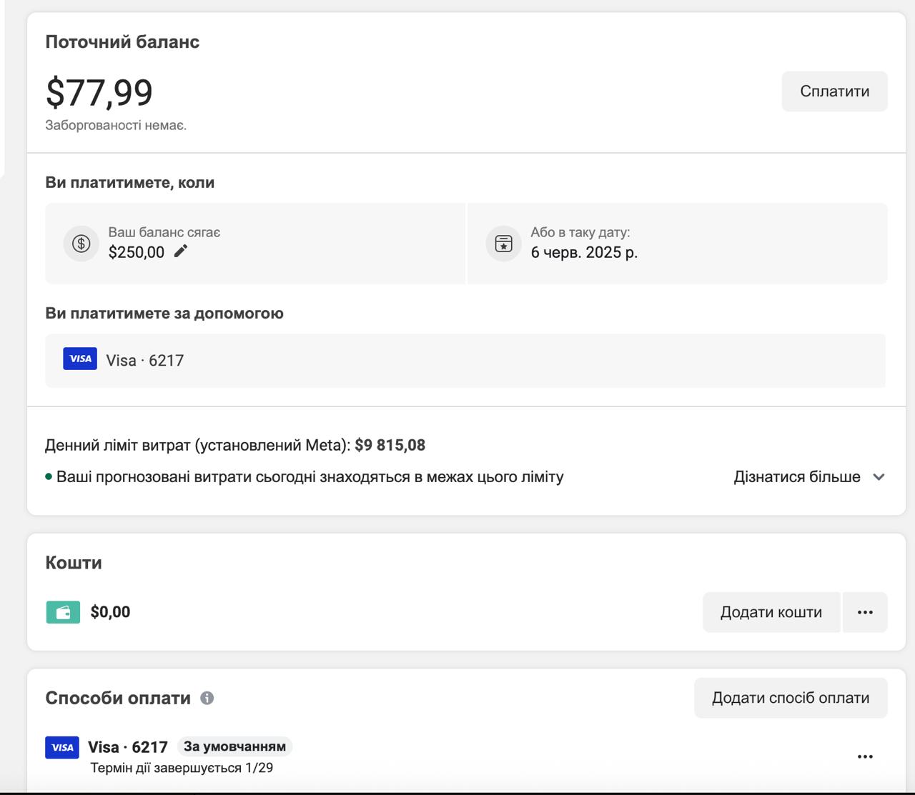This screenshot has height=795, width=915.
Task: Click the Поточний баланс heading
Action: tap(122, 41)
